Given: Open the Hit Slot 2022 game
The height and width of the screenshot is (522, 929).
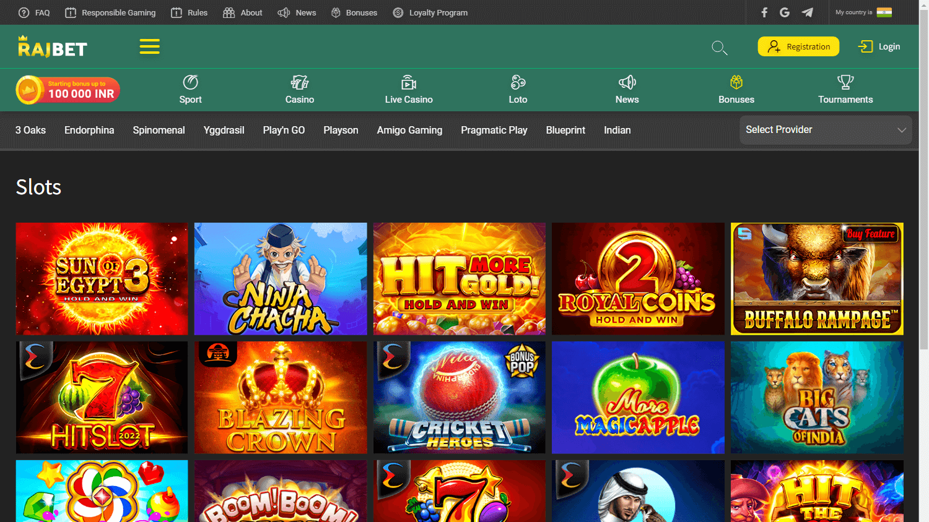Looking at the screenshot, I should pos(102,398).
